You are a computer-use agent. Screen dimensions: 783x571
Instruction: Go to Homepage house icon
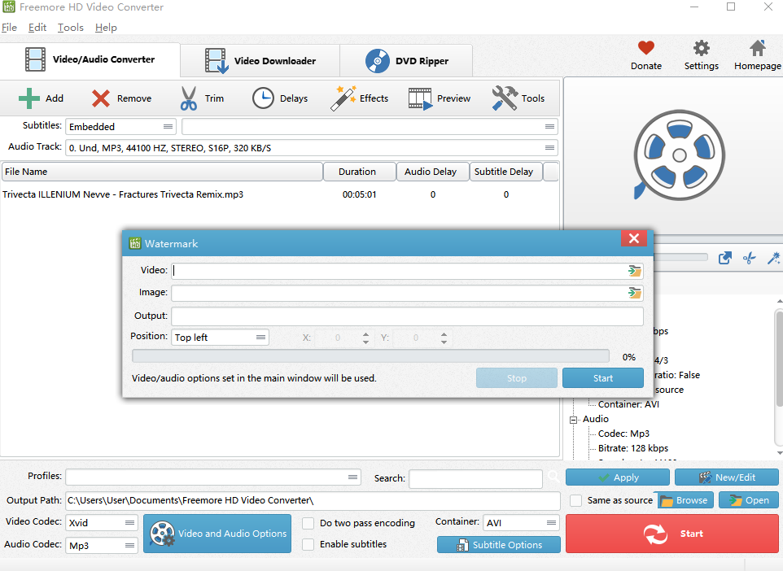758,48
